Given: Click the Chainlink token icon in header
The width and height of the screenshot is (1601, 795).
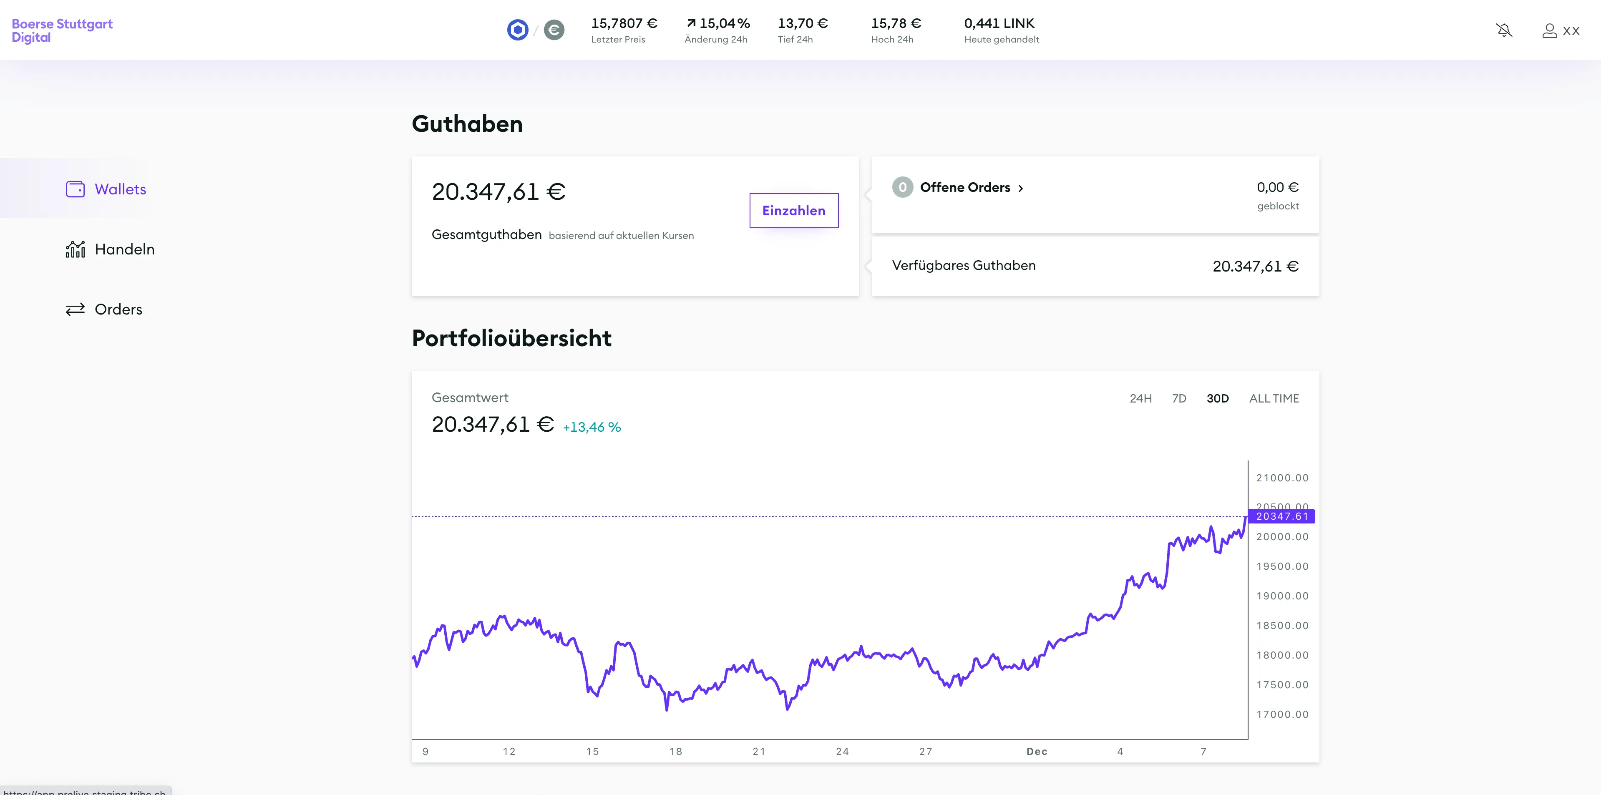Looking at the screenshot, I should tap(517, 29).
